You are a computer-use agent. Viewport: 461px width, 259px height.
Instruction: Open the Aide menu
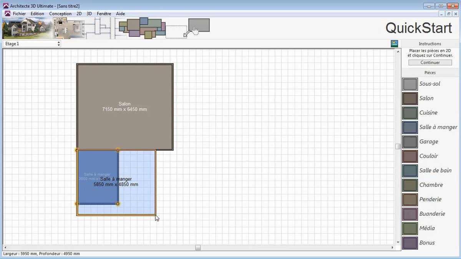coord(121,13)
